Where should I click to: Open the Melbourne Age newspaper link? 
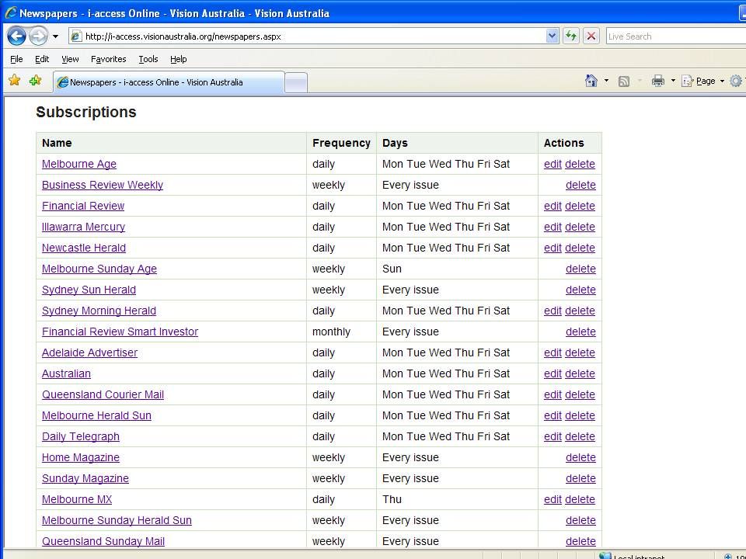(x=79, y=164)
